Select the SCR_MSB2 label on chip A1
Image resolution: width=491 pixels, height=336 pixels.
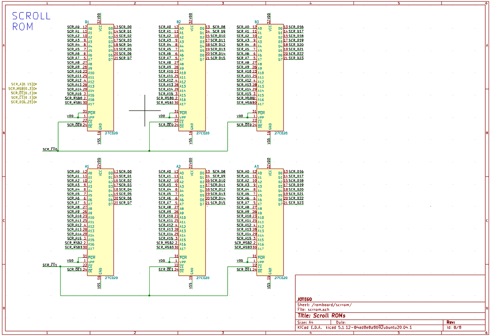74,243
